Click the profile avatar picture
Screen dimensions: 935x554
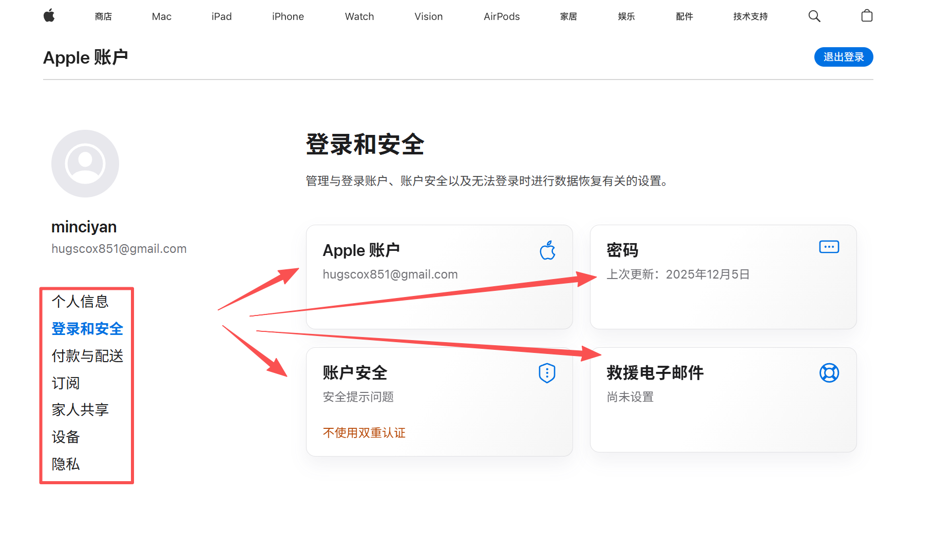coord(85,164)
